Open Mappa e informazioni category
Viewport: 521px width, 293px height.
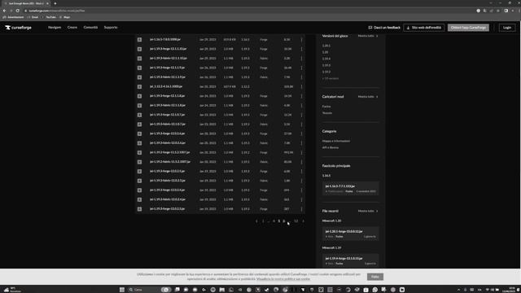click(x=336, y=141)
